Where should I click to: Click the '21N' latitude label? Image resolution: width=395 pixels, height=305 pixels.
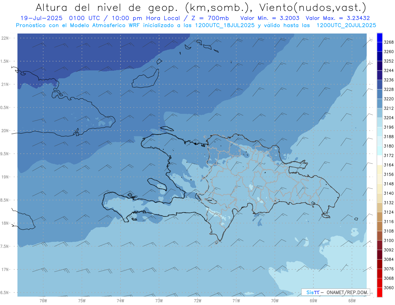click(5, 84)
